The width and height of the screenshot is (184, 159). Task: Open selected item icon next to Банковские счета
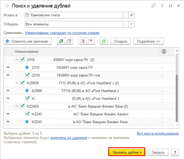(x=131, y=15)
